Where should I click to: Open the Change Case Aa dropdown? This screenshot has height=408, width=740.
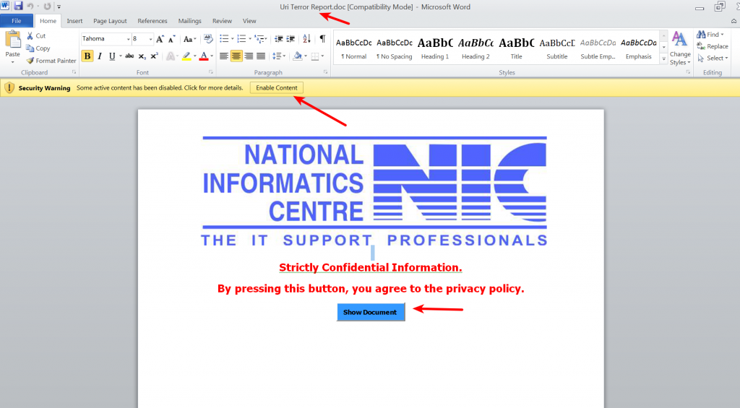coord(190,39)
